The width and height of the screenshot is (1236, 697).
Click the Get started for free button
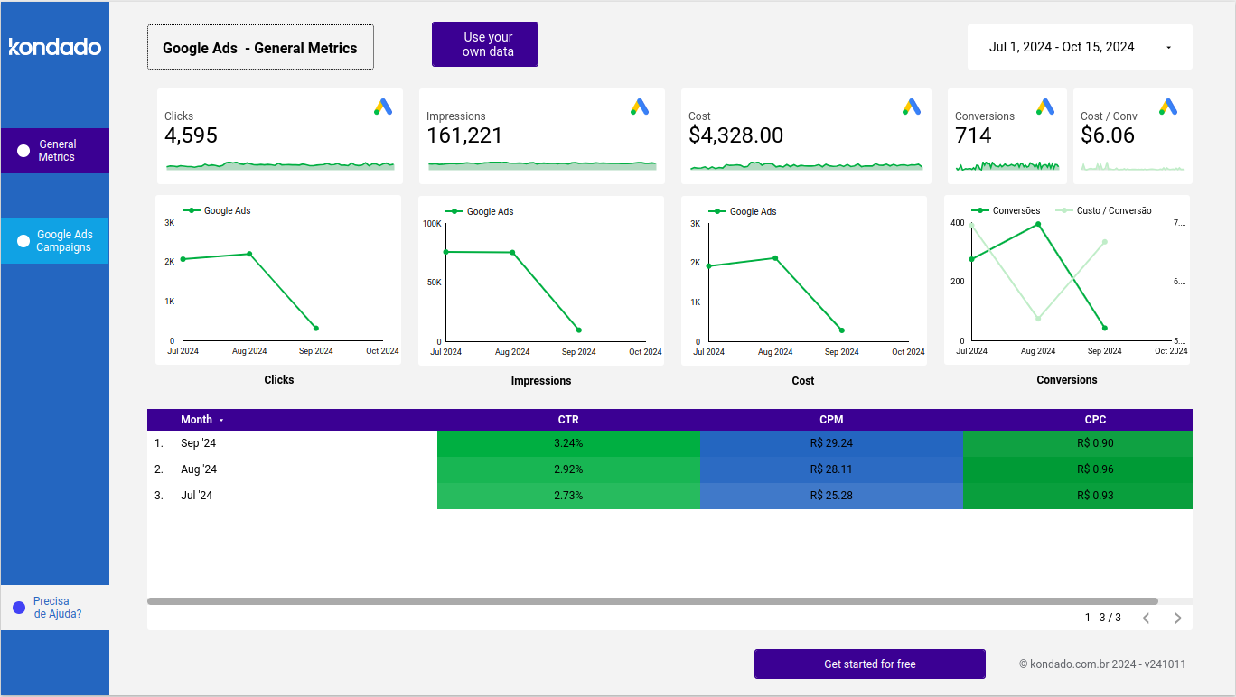click(x=869, y=664)
